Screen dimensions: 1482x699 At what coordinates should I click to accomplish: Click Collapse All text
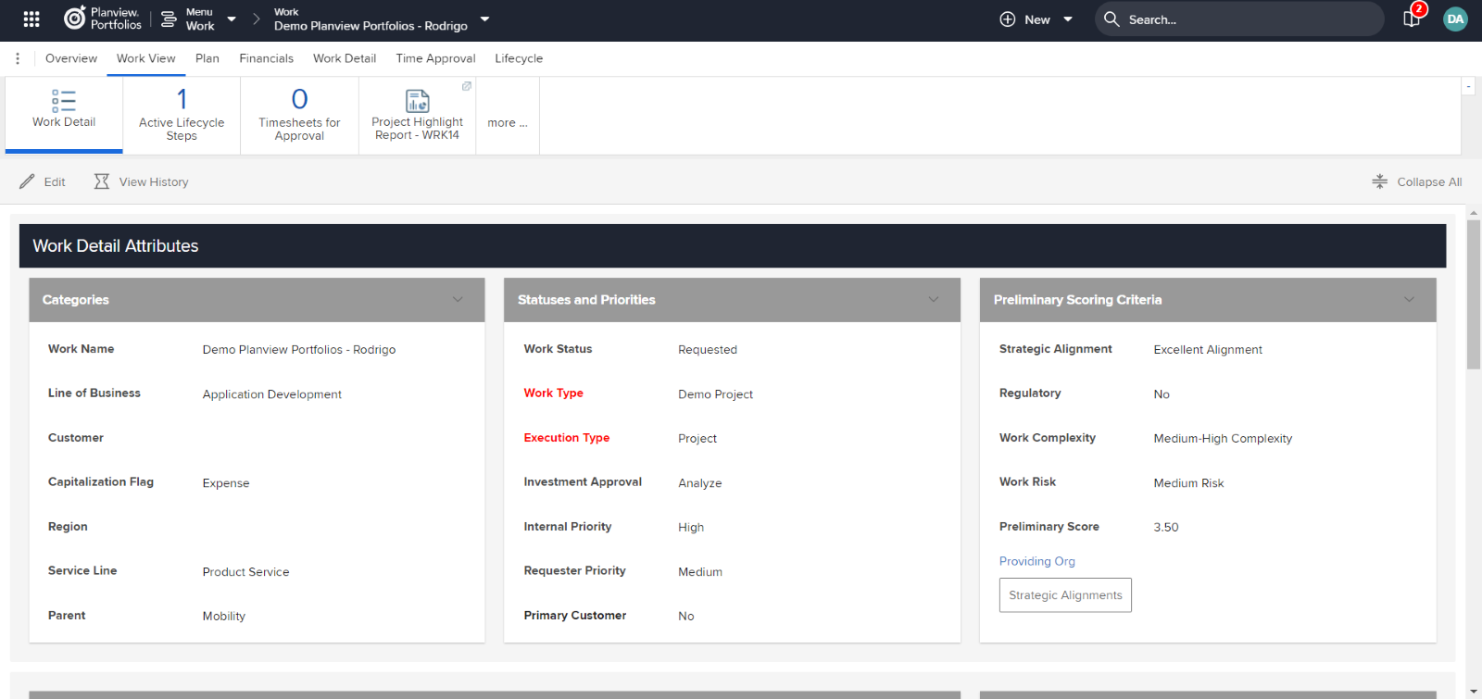coord(1429,182)
